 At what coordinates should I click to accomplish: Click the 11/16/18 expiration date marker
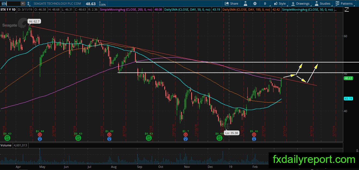(196, 130)
